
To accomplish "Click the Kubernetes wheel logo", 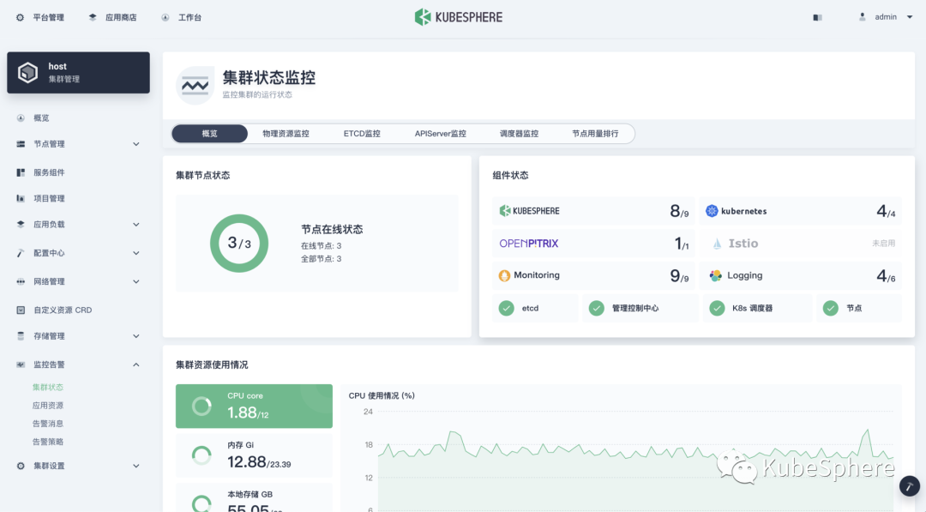I will [x=712, y=211].
